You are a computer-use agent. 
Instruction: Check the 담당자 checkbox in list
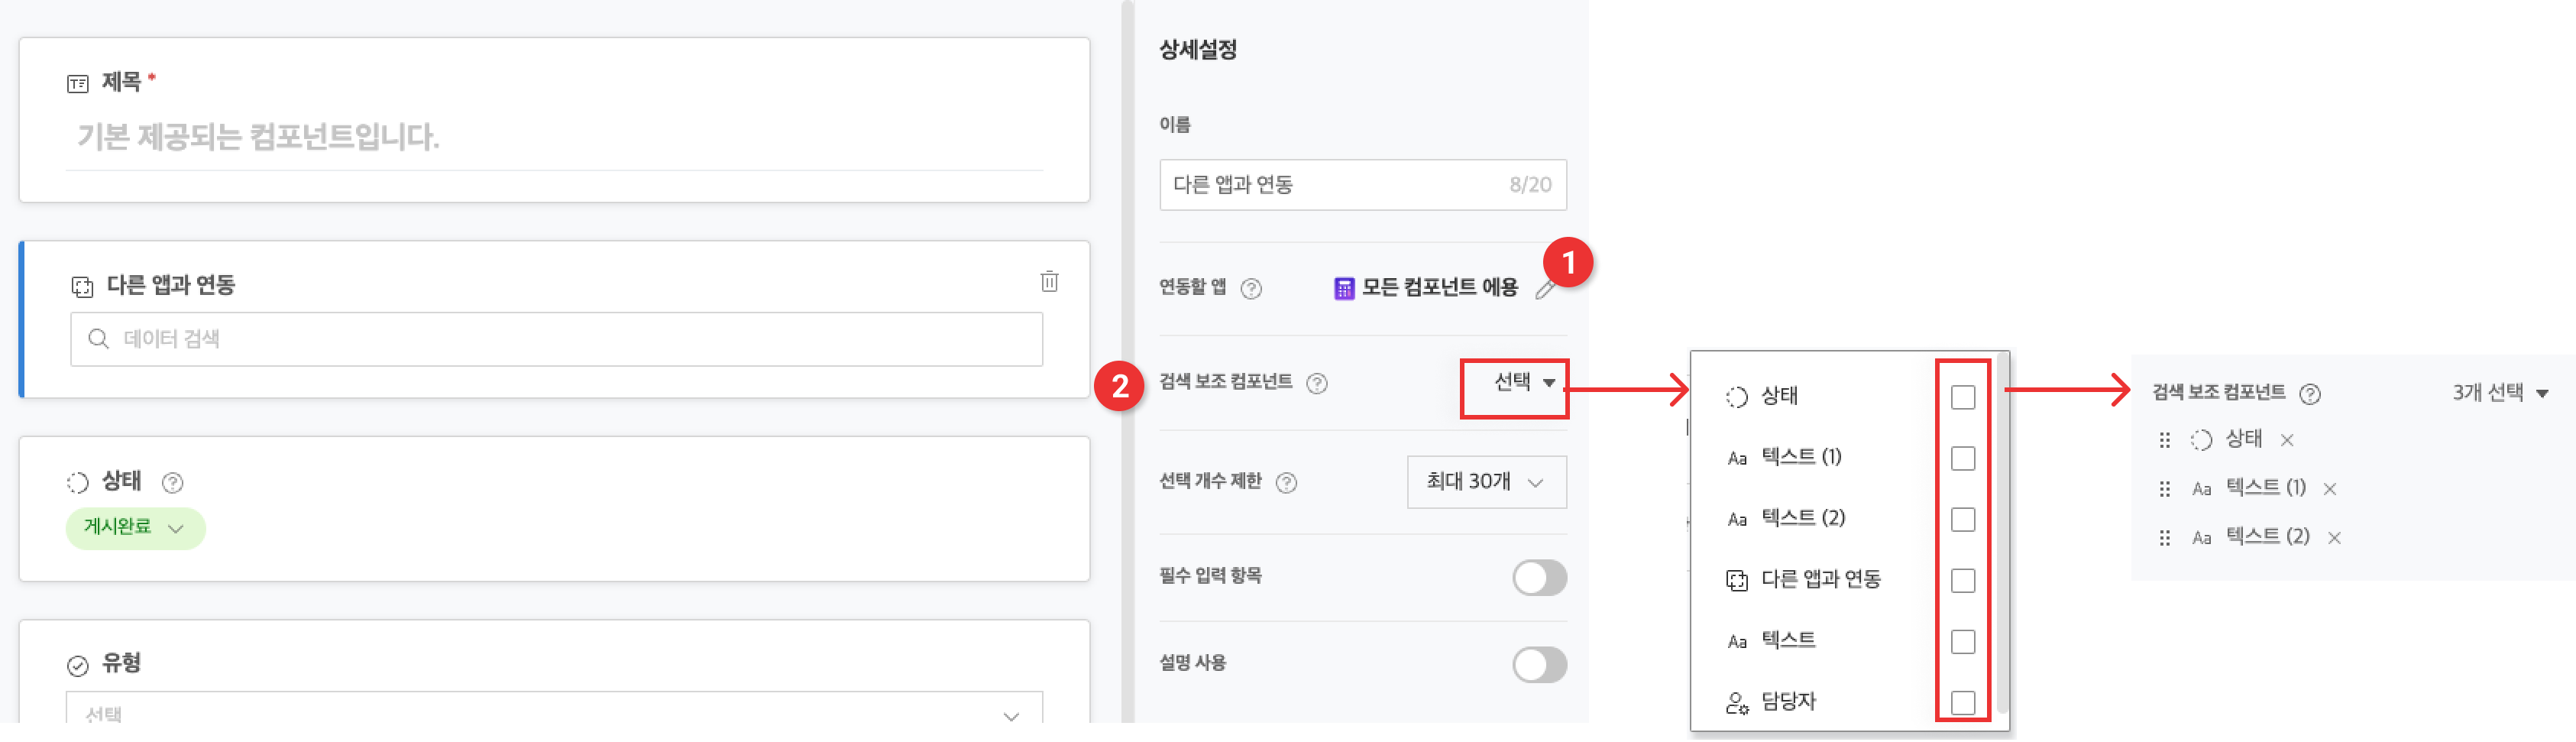pyautogui.click(x=1963, y=702)
